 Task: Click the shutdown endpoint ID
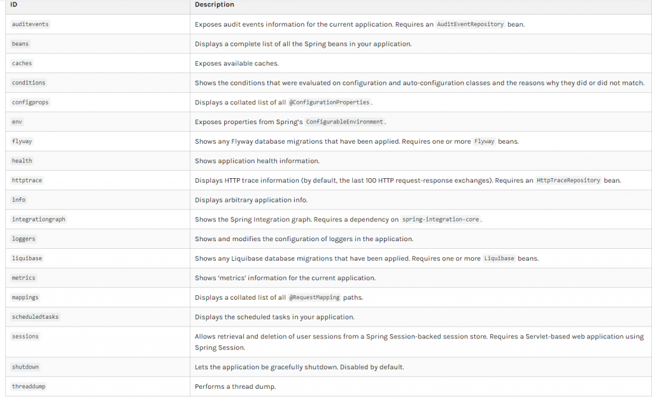coord(25,367)
